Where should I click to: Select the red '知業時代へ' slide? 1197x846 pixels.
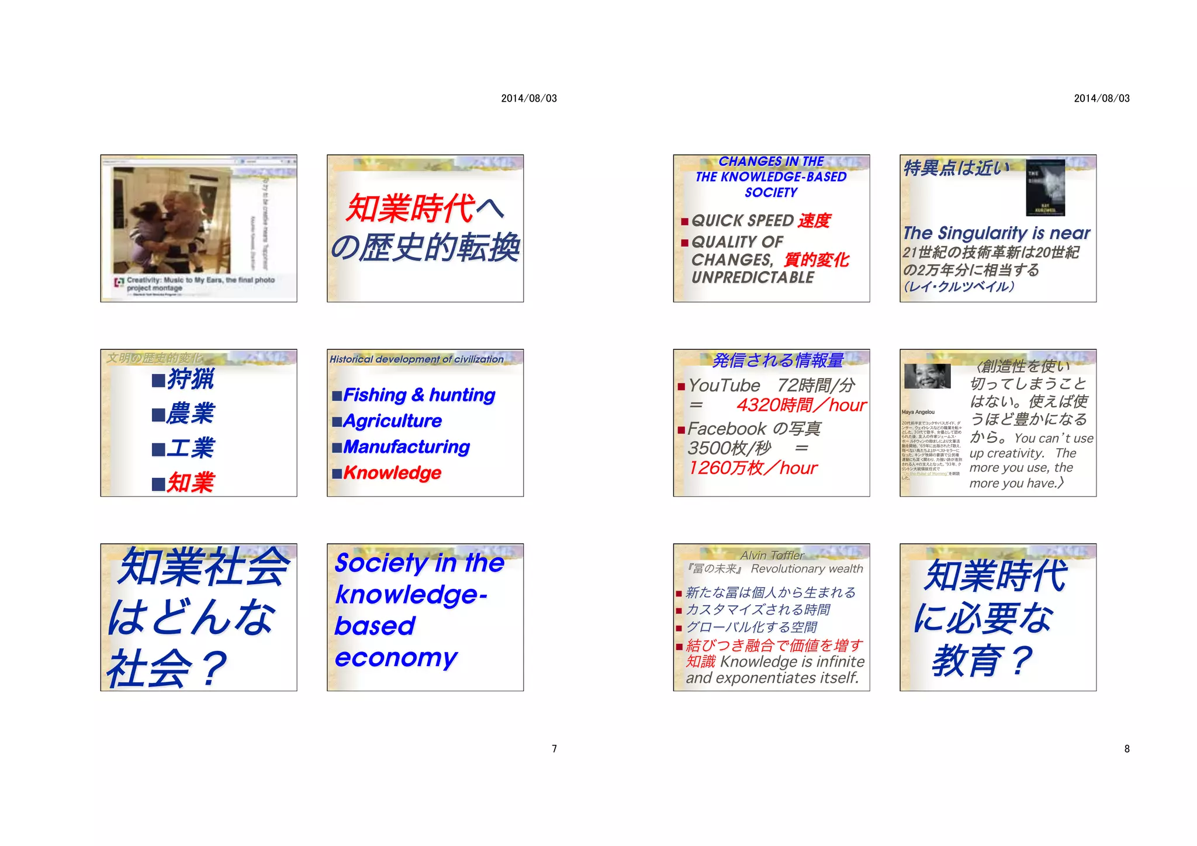[x=425, y=228]
